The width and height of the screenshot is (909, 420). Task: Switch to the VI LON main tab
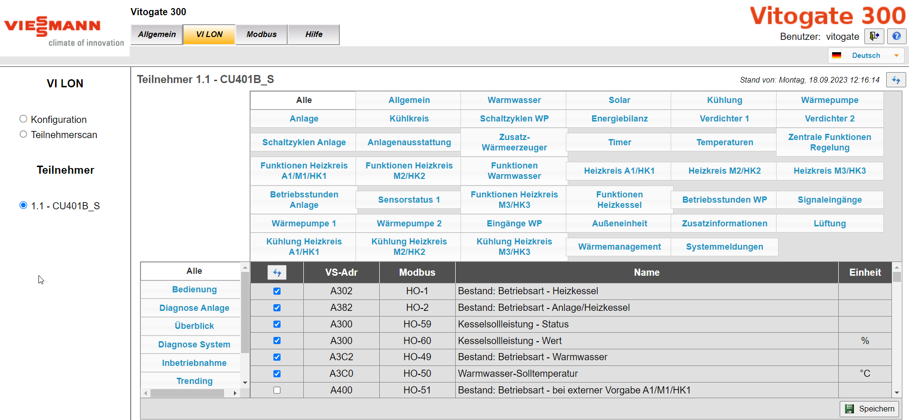(209, 35)
